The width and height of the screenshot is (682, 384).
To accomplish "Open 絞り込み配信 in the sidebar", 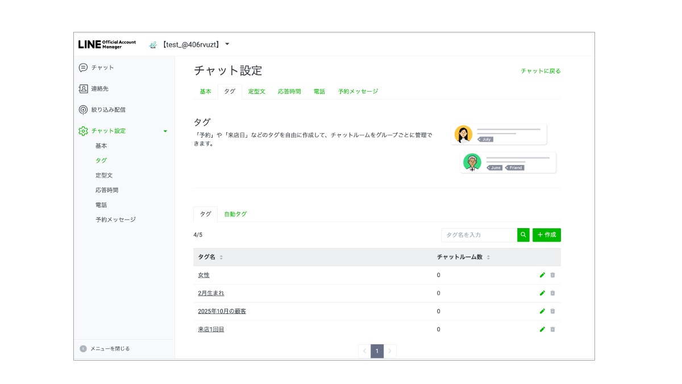I will (84, 110).
